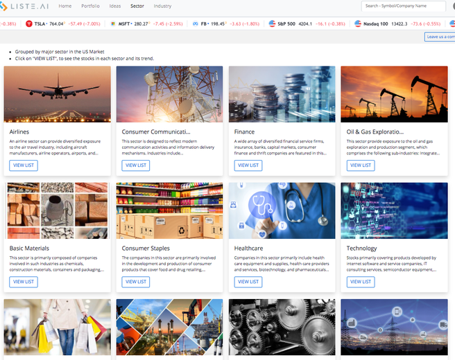
Task: View list for the Technology sector
Action: [x=361, y=282]
